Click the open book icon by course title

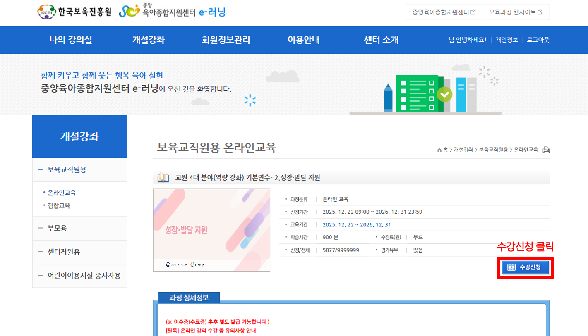163,178
